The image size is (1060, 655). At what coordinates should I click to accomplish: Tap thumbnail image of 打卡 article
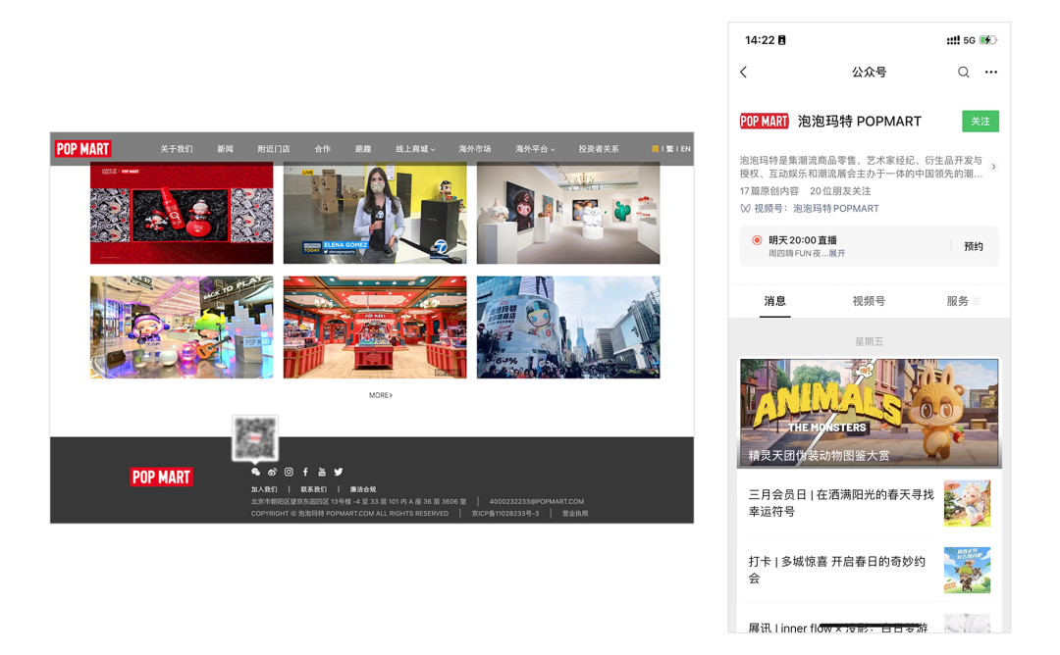pos(968,571)
